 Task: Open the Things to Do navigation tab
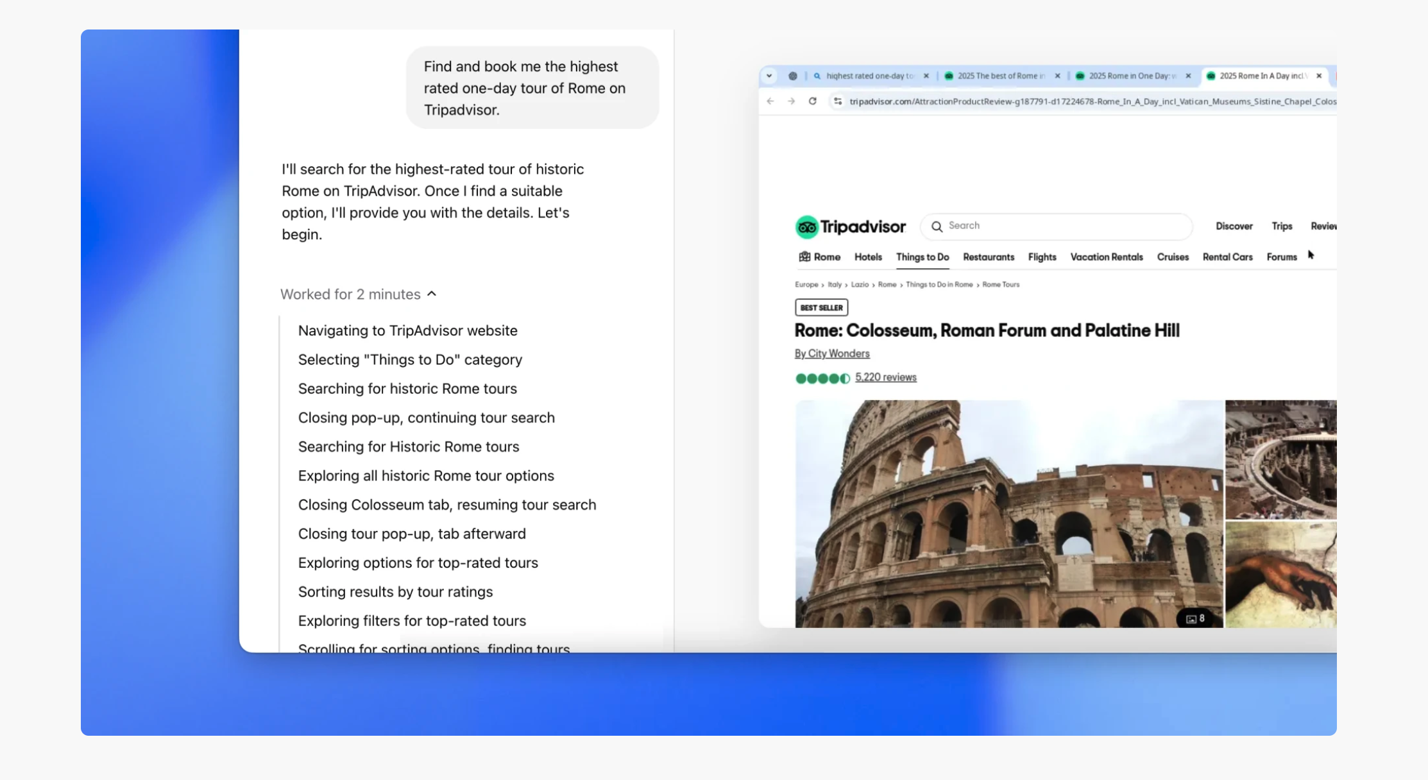point(922,257)
